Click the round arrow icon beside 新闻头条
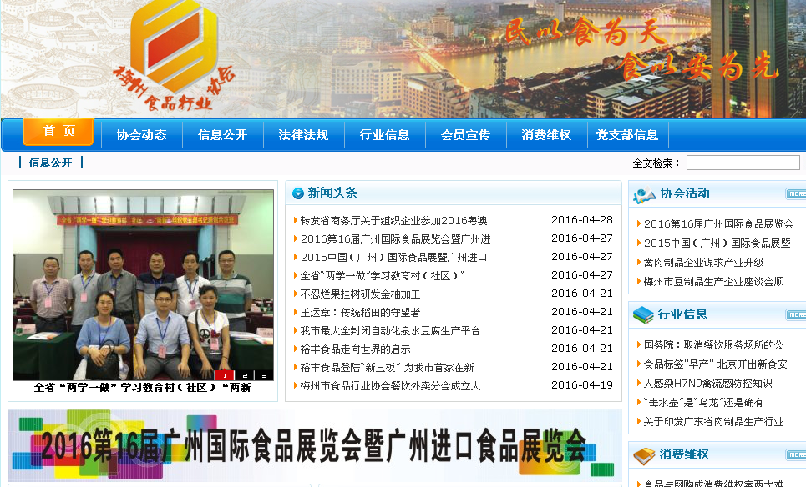The height and width of the screenshot is (487, 806). 298,193
